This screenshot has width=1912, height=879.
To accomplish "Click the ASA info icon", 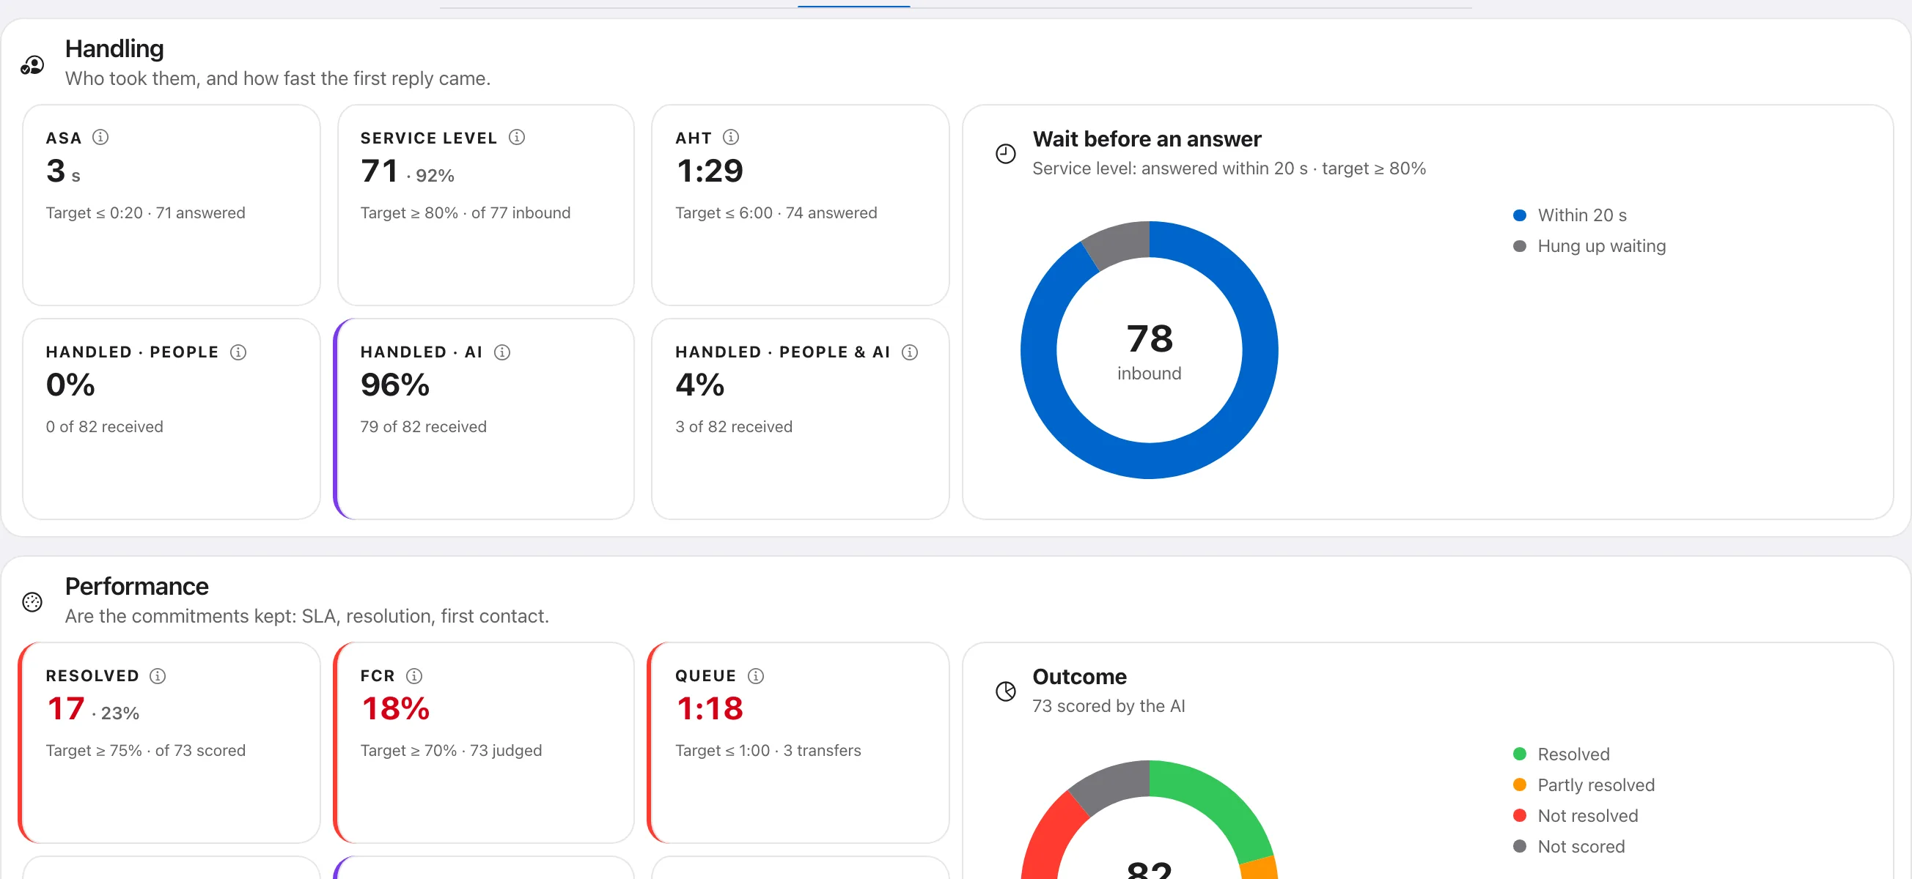I will point(100,137).
